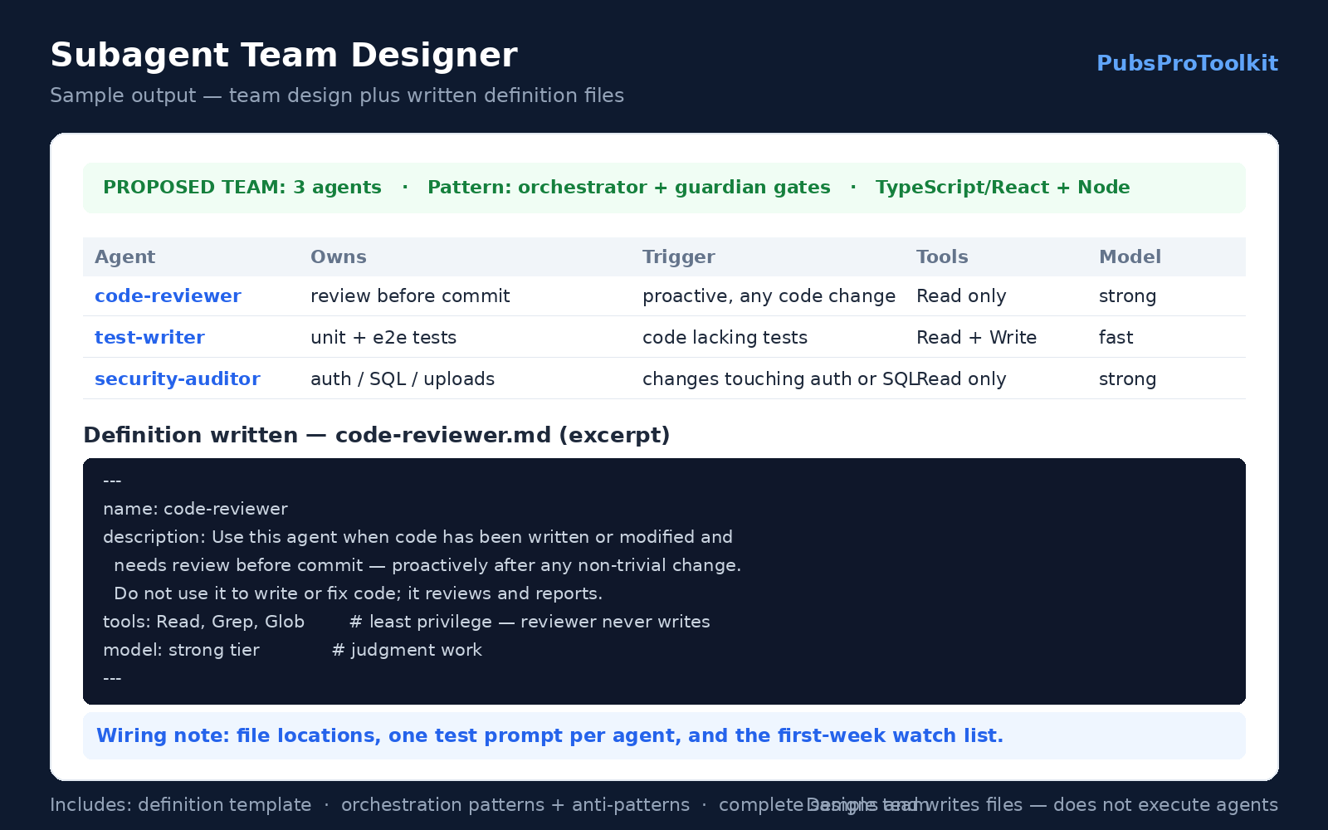Image resolution: width=1328 pixels, height=830 pixels.
Task: Click the Trigger column header
Action: click(678, 257)
